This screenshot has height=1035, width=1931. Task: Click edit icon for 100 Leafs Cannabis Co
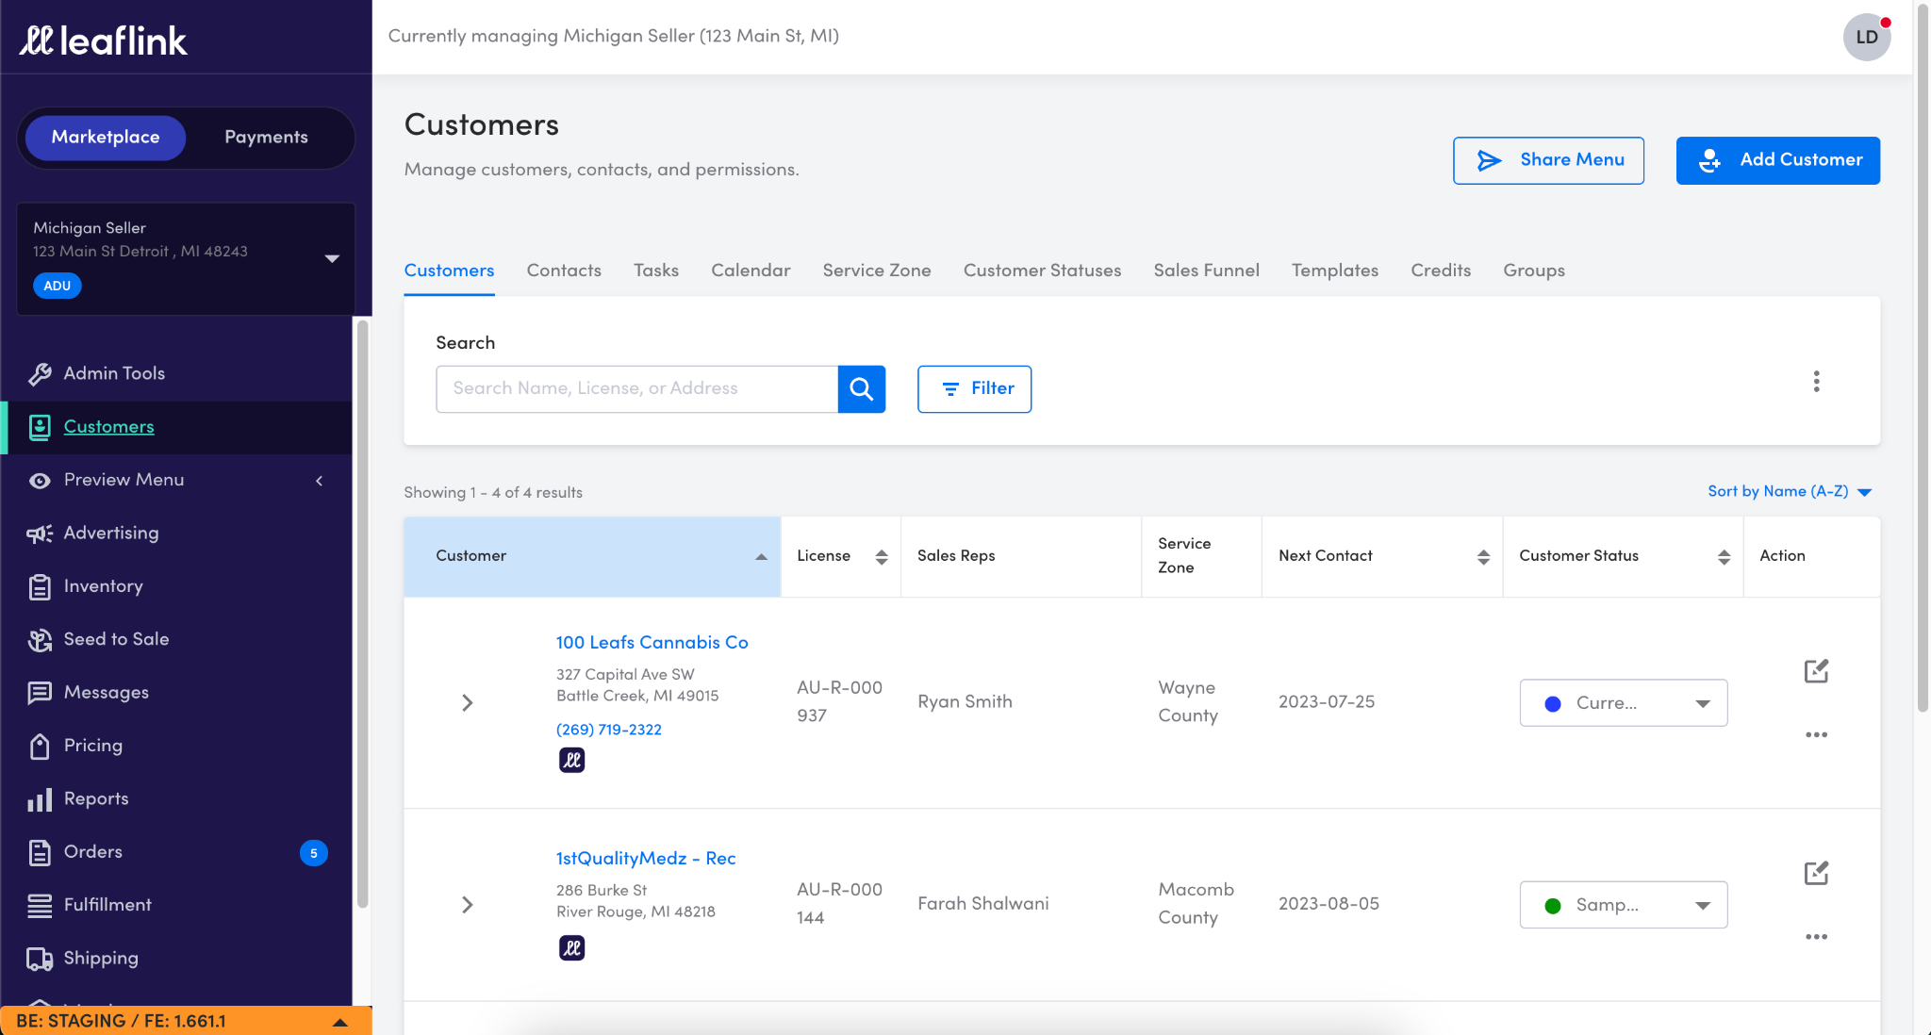coord(1816,671)
